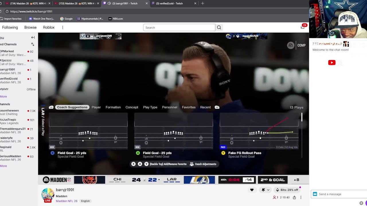Open the NBA.com bookmark

(x=116, y=19)
